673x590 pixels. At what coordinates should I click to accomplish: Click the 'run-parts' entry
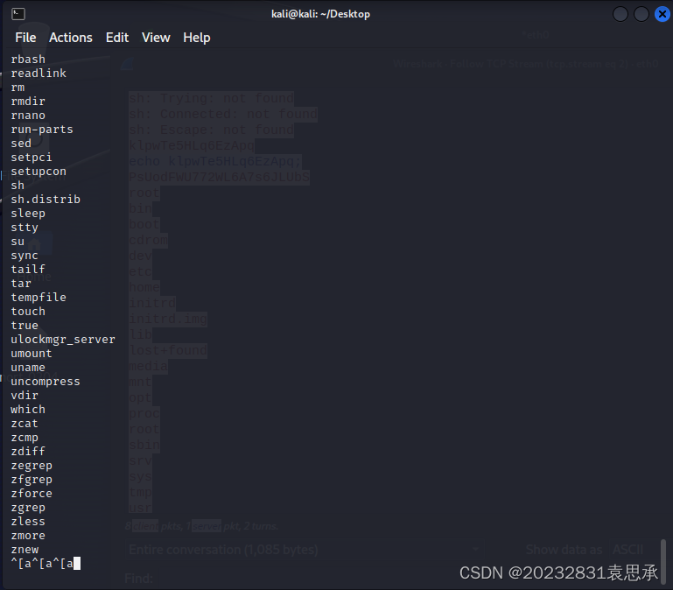coord(42,130)
